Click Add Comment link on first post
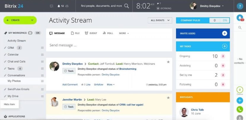Screen dimensions: 246x120 70,85
